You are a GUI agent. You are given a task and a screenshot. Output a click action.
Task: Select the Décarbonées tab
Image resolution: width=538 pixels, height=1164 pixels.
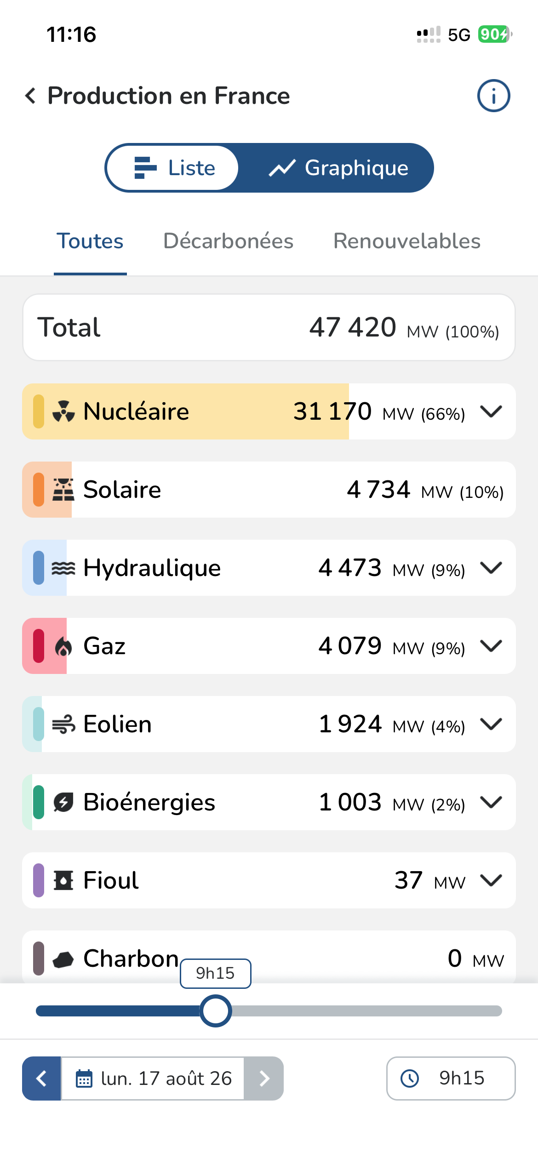[228, 241]
